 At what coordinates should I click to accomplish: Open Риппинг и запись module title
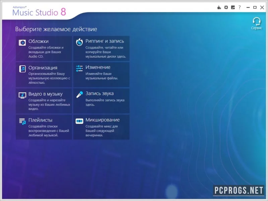105,41
